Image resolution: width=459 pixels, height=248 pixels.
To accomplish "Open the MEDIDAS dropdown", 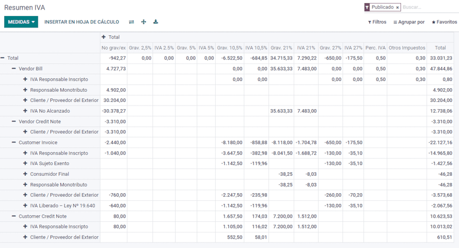I will [x=21, y=22].
